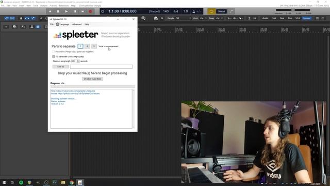Open the GitHub issues URL link

pos(79,94)
